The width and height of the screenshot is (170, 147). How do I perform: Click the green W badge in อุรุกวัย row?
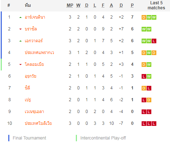click(149, 76)
